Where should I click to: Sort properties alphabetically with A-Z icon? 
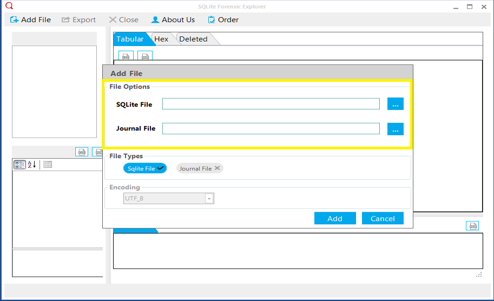pyautogui.click(x=32, y=165)
